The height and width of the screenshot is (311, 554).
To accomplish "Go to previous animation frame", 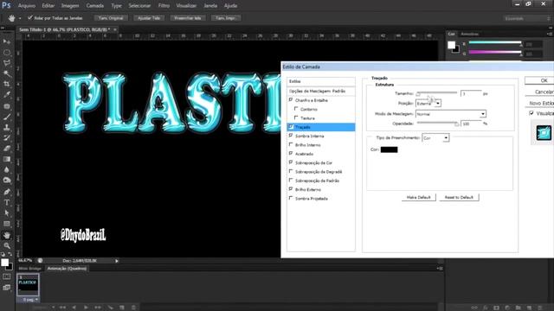I will (74, 308).
